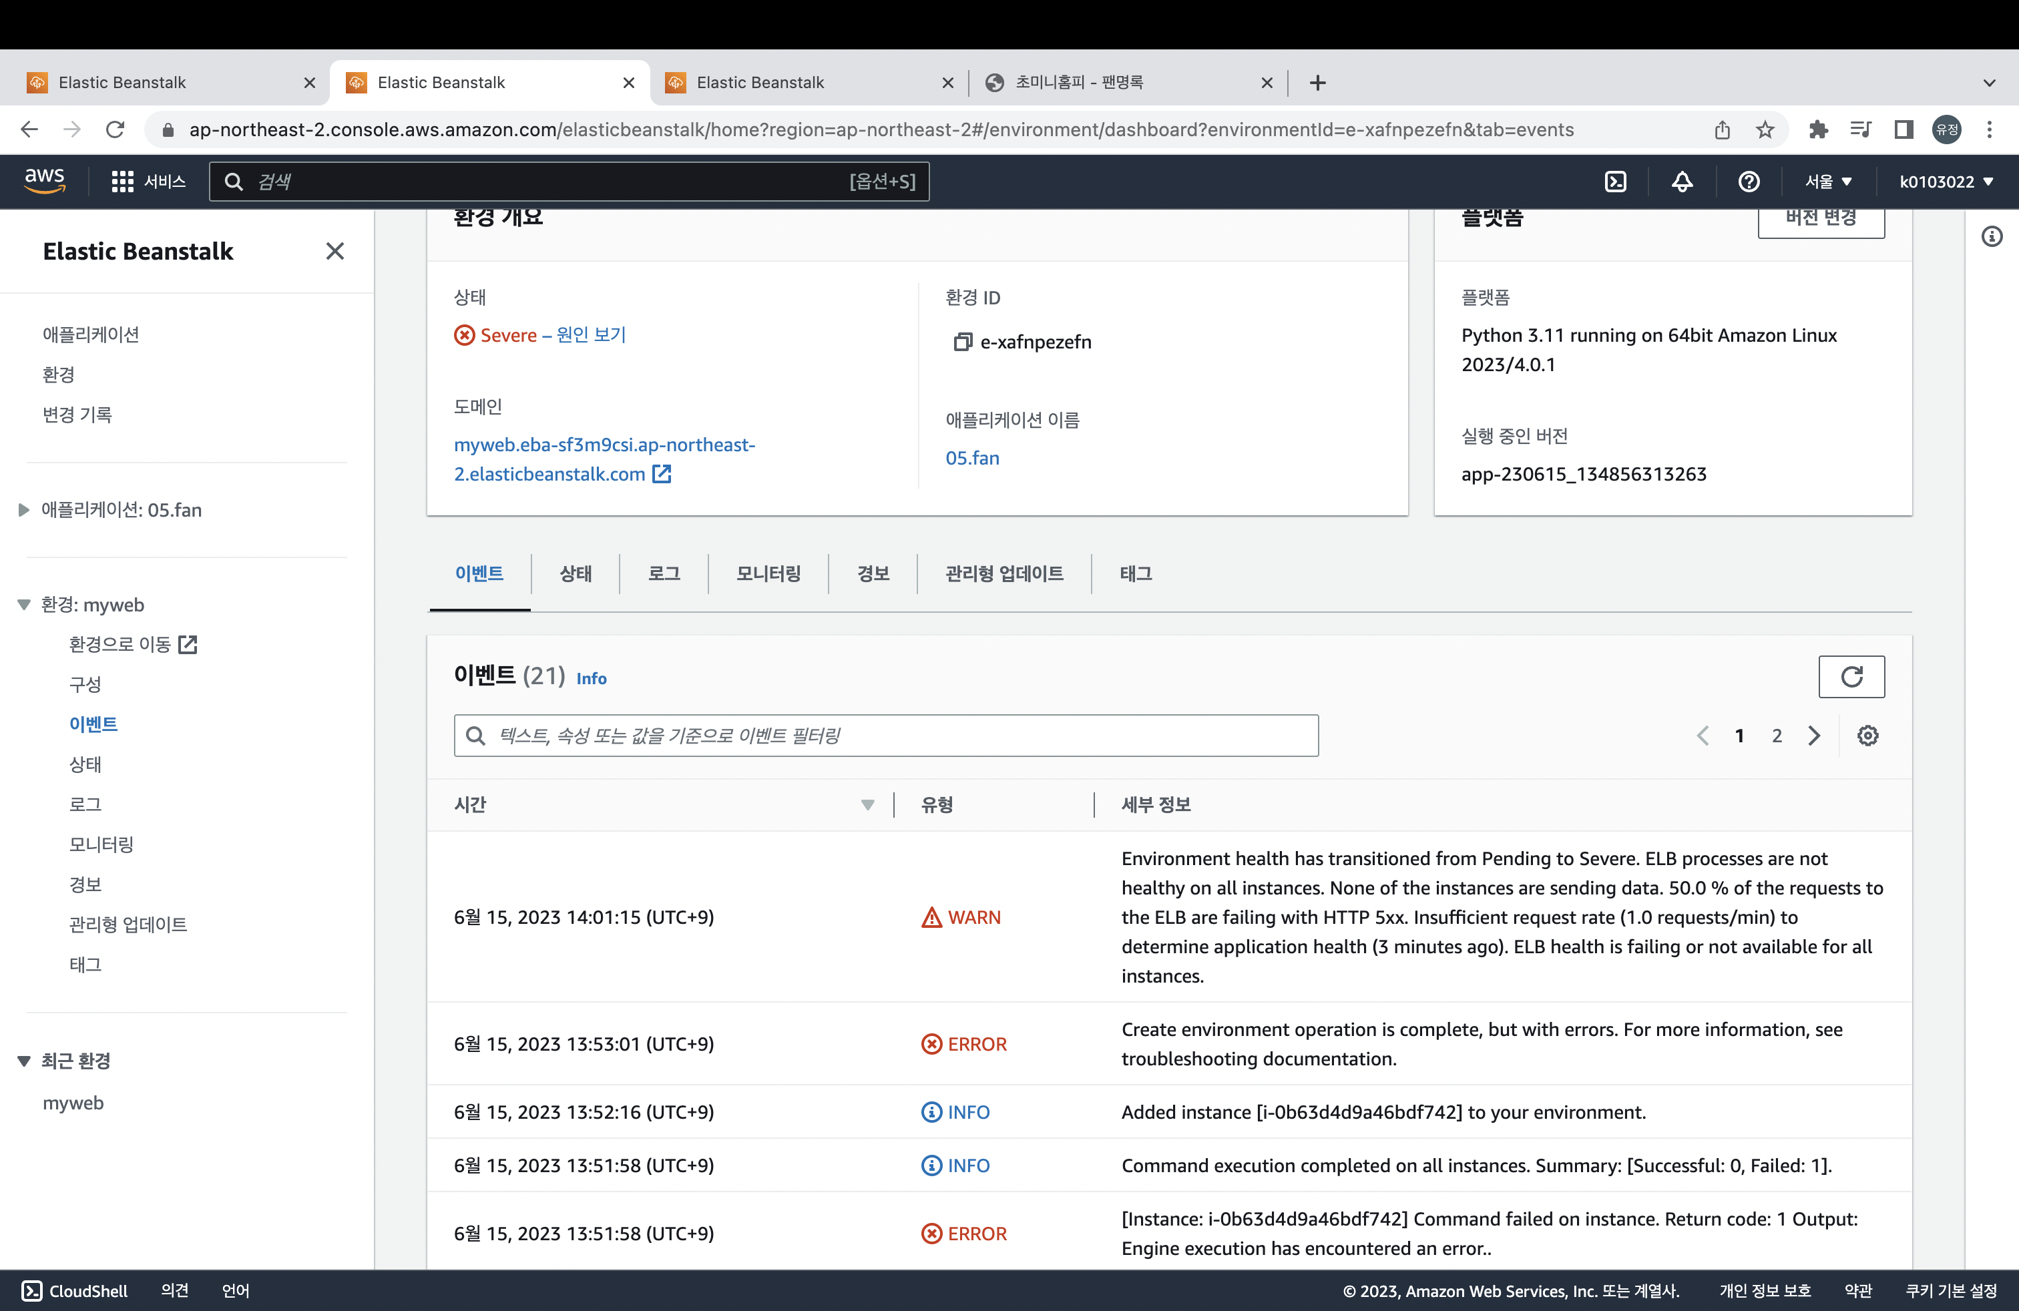Open the browser media control icon
2019x1311 pixels.
[x=1861, y=129]
